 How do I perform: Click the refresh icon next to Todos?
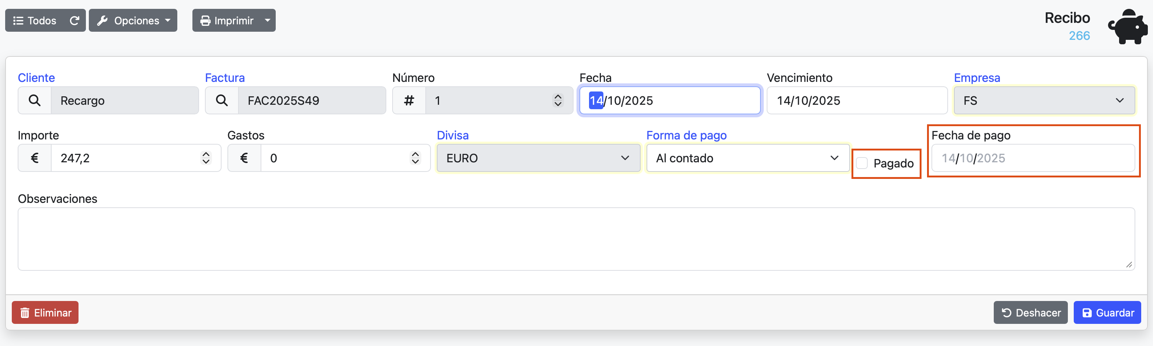pos(74,20)
